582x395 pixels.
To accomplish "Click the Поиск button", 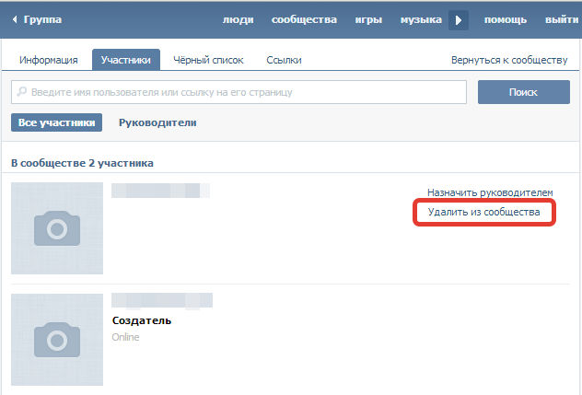I will point(524,92).
